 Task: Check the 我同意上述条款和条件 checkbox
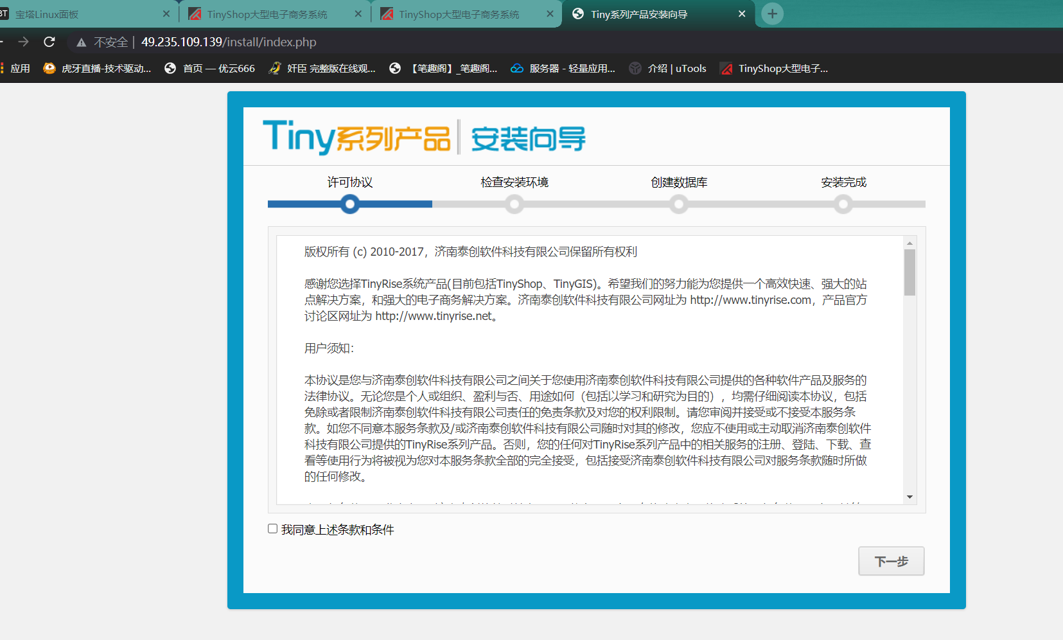(x=272, y=529)
